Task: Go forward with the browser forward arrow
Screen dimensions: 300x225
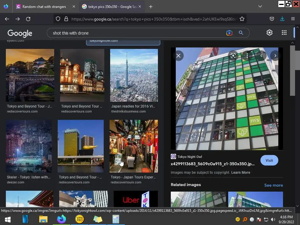Action: click(x=18, y=19)
